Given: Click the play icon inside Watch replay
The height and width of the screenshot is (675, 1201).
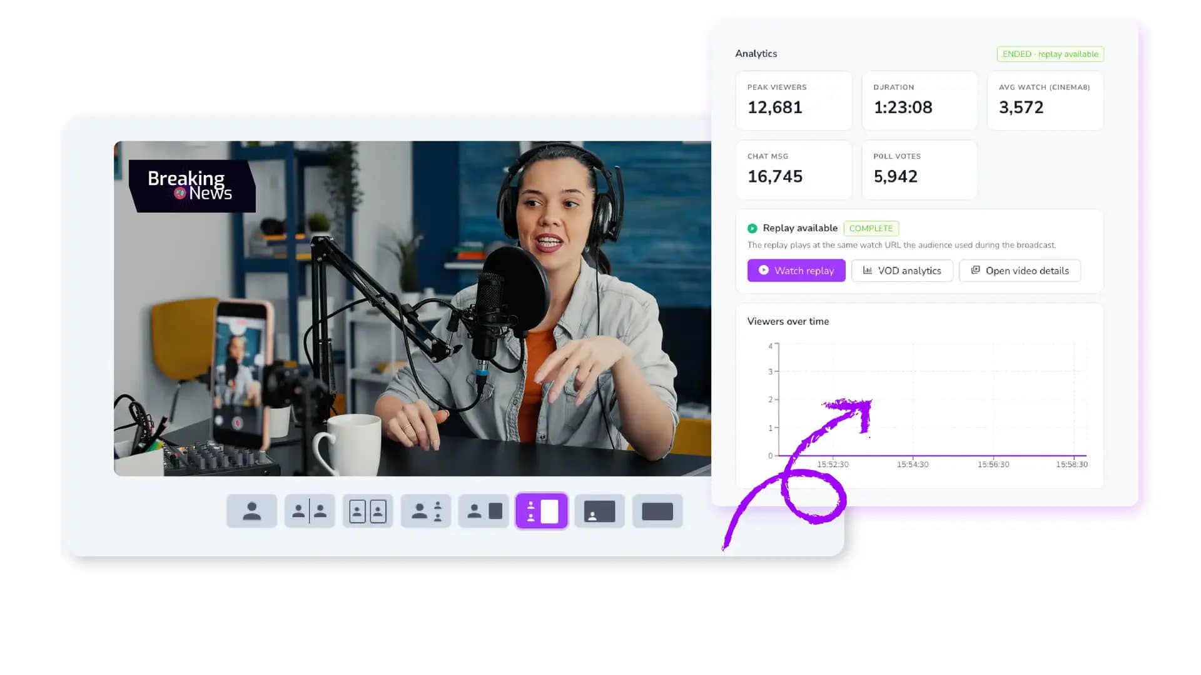Looking at the screenshot, I should tap(764, 270).
